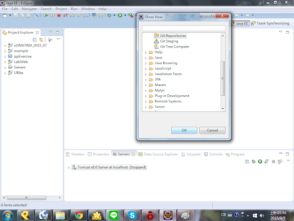Click the Collapse All icon in Project Explorer
Image resolution: width=294 pixels, height=221 pixels.
coord(35,40)
